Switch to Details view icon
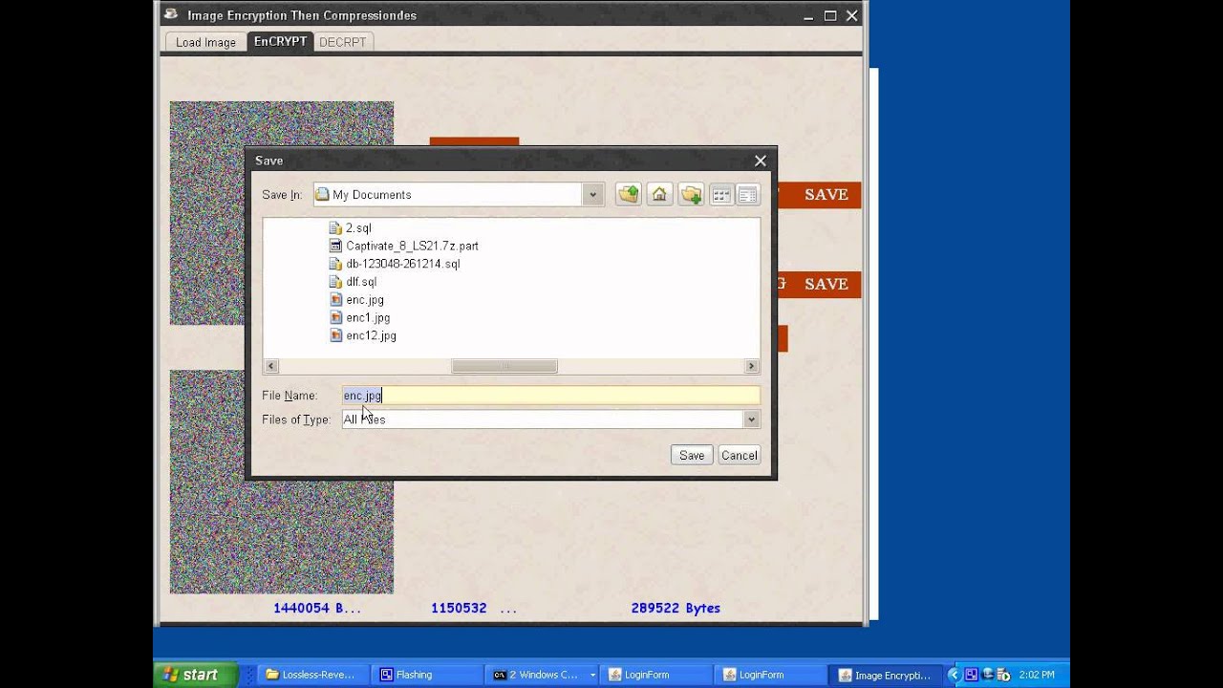The width and height of the screenshot is (1223, 688). click(x=747, y=195)
